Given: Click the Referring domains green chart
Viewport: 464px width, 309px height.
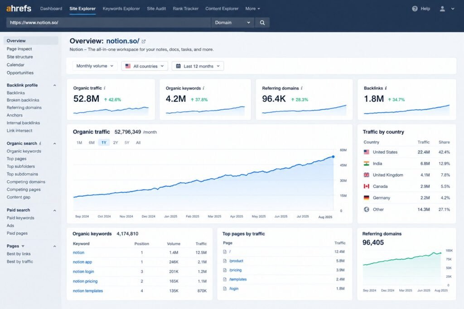Looking at the screenshot, I should [402, 268].
